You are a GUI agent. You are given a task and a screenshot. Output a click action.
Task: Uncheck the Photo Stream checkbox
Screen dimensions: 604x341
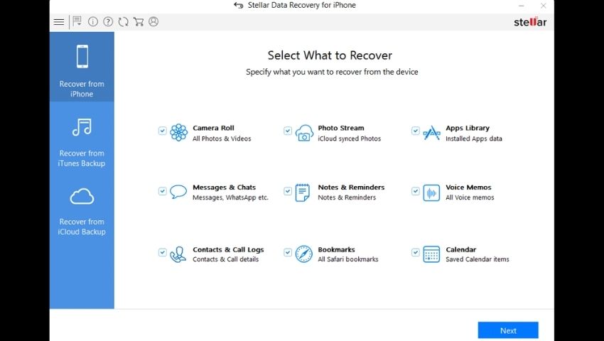pyautogui.click(x=288, y=131)
